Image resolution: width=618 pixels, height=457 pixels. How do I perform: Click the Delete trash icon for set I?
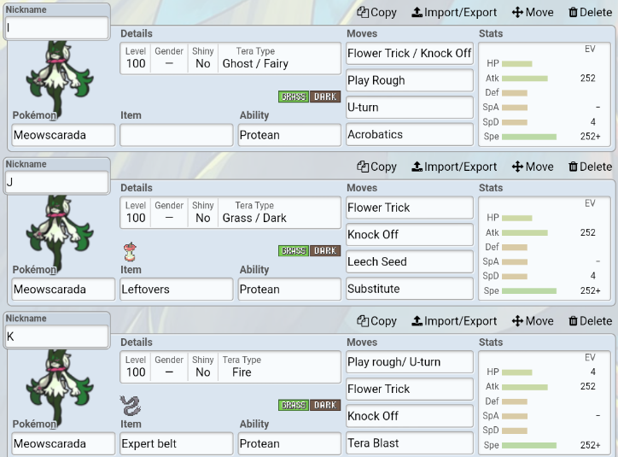573,12
